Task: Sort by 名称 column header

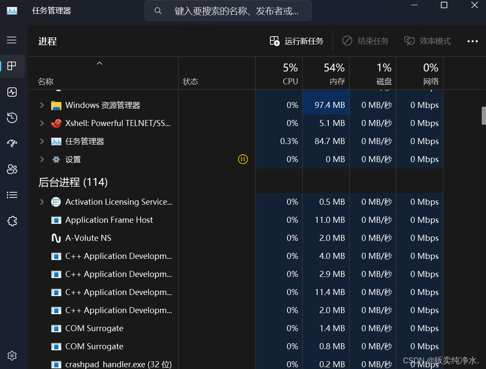Action: tap(103, 73)
